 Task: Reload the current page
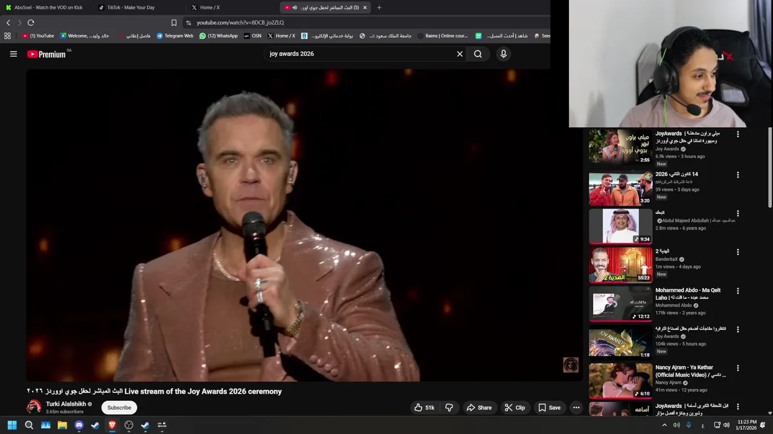pos(31,22)
